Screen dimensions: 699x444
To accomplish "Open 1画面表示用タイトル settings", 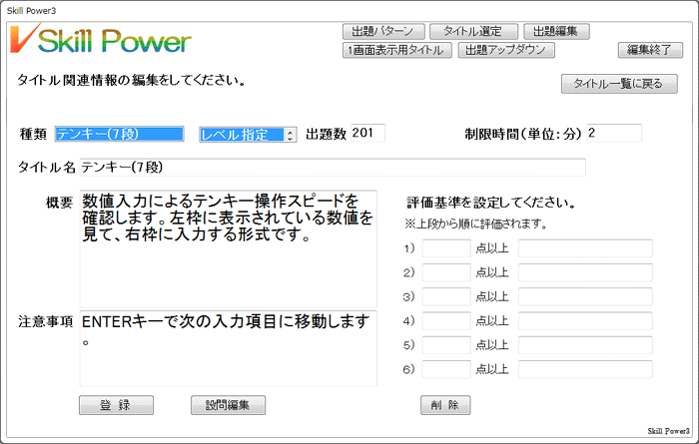I will tap(397, 50).
